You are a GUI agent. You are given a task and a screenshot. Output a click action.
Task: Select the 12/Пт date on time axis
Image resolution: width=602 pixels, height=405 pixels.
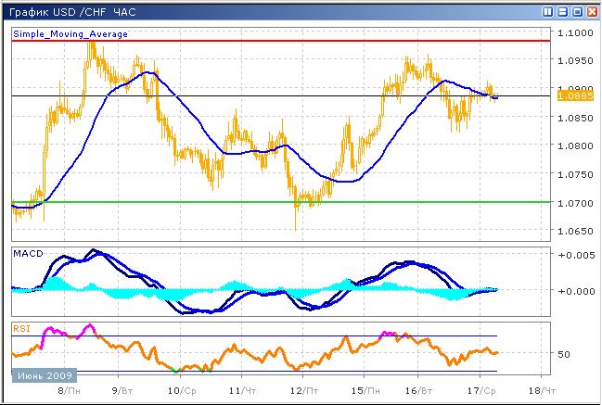coord(303,391)
